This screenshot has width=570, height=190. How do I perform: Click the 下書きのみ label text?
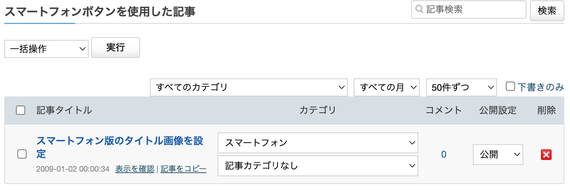coord(541,87)
